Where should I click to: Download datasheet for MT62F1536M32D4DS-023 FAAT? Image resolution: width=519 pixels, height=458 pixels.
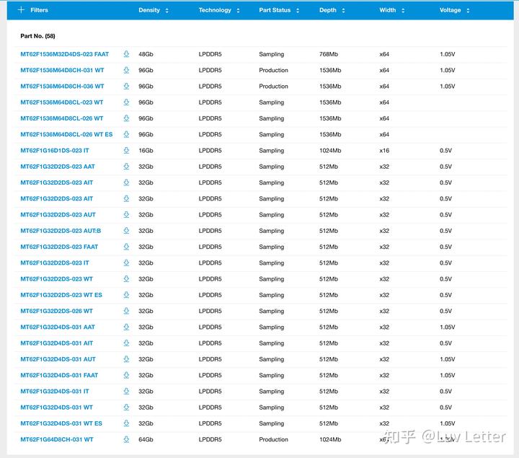[x=126, y=54]
